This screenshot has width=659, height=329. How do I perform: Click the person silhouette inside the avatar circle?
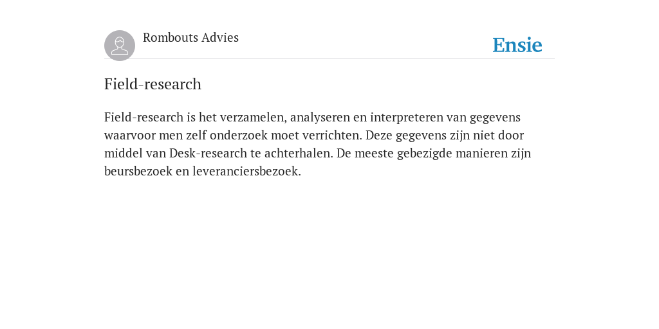click(120, 46)
